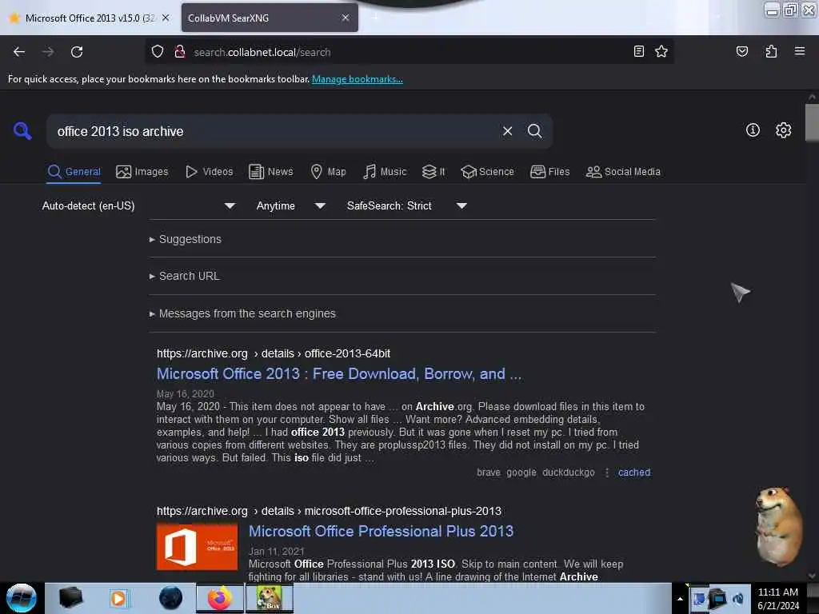This screenshot has height=614, width=819.
Task: Open Microsoft Office Professional Plus 2013 result
Action: (381, 532)
